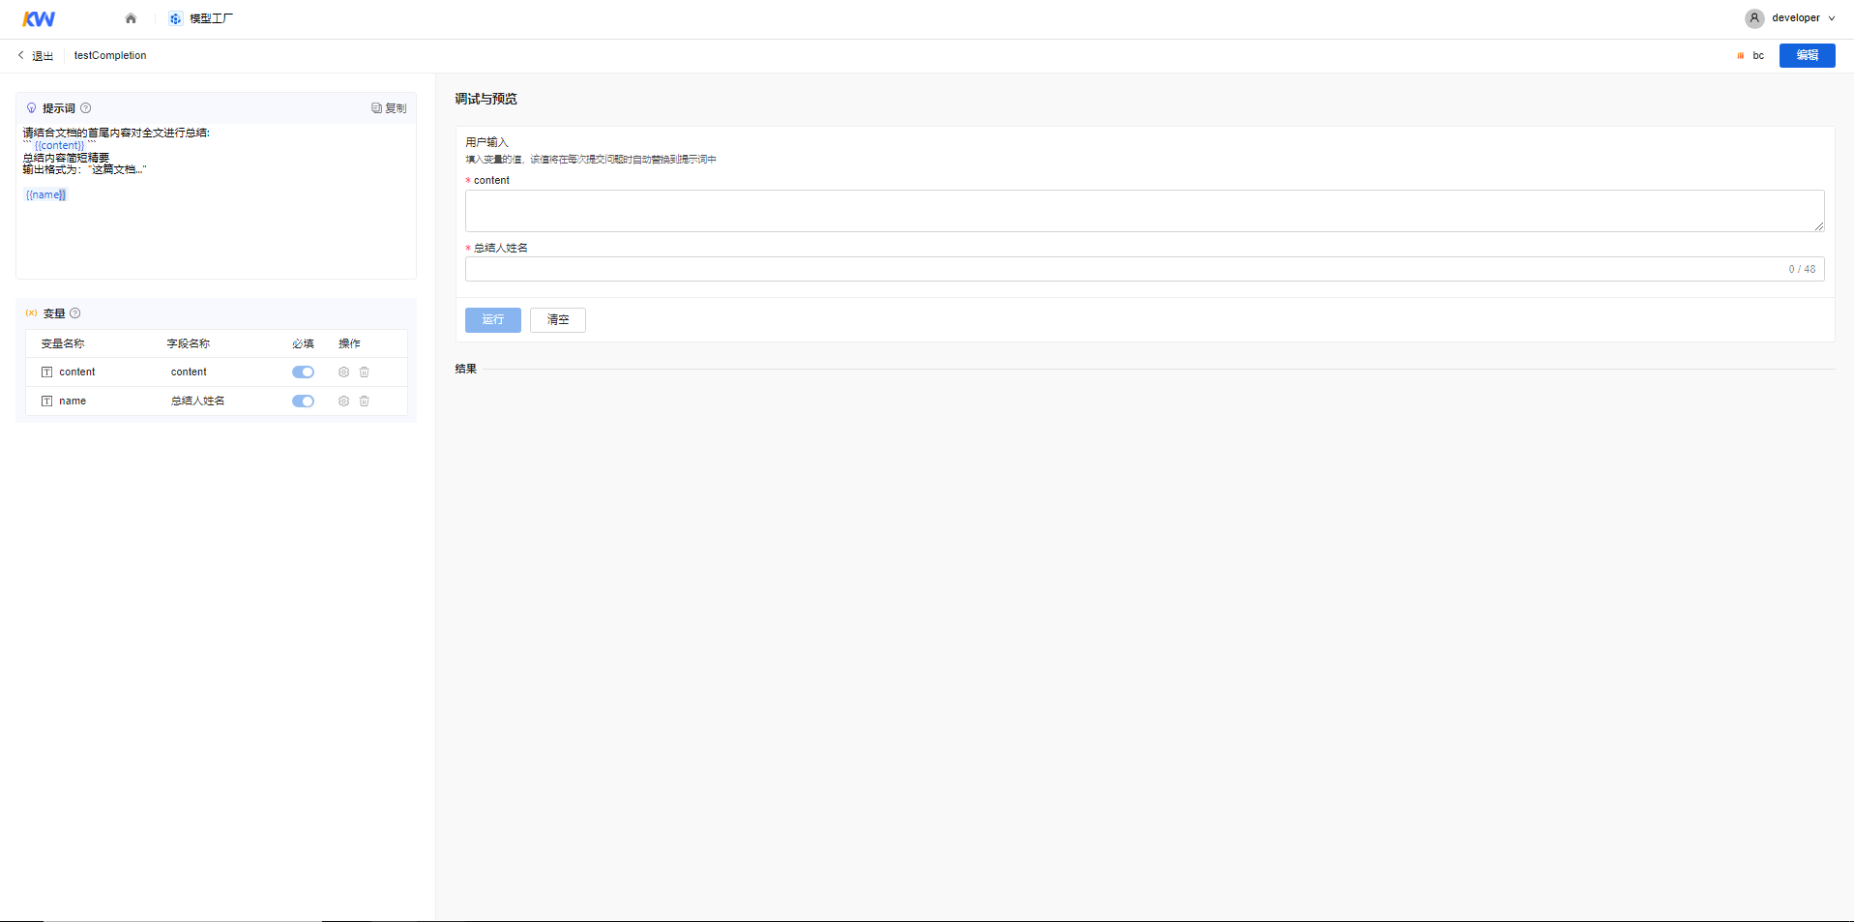Focus the content textarea input
The height and width of the screenshot is (922, 1854).
click(1144, 211)
